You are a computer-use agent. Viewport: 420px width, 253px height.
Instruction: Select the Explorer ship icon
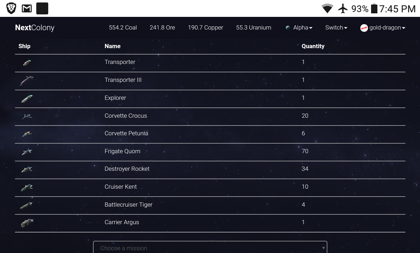pos(27,99)
